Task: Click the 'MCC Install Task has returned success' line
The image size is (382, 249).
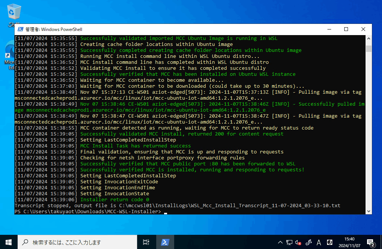Action: coord(102,146)
